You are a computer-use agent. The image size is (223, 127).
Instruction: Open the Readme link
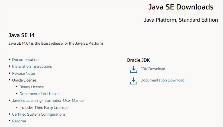pos(19,121)
